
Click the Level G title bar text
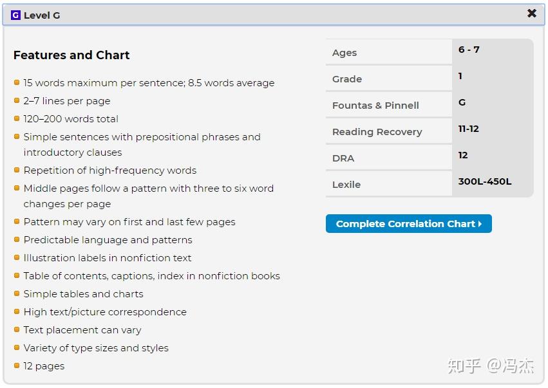click(x=42, y=15)
